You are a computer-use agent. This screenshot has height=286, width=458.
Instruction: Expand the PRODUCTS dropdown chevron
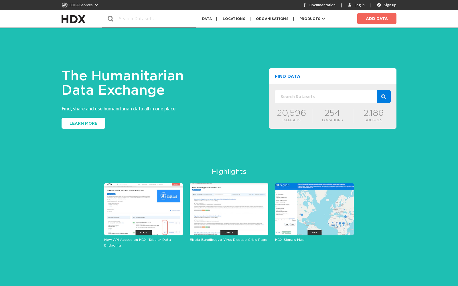click(323, 19)
